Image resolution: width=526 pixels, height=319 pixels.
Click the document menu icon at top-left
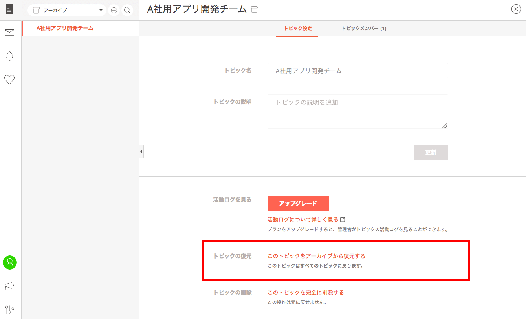click(x=9, y=9)
